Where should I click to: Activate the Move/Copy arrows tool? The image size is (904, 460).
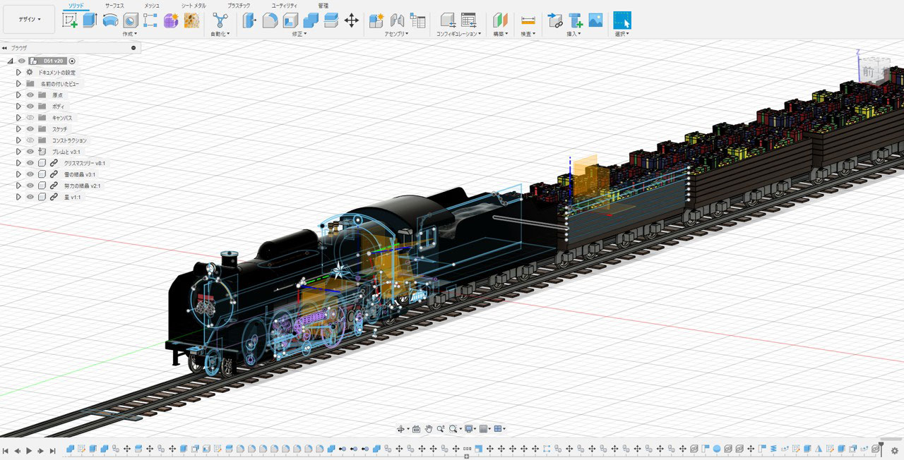351,20
